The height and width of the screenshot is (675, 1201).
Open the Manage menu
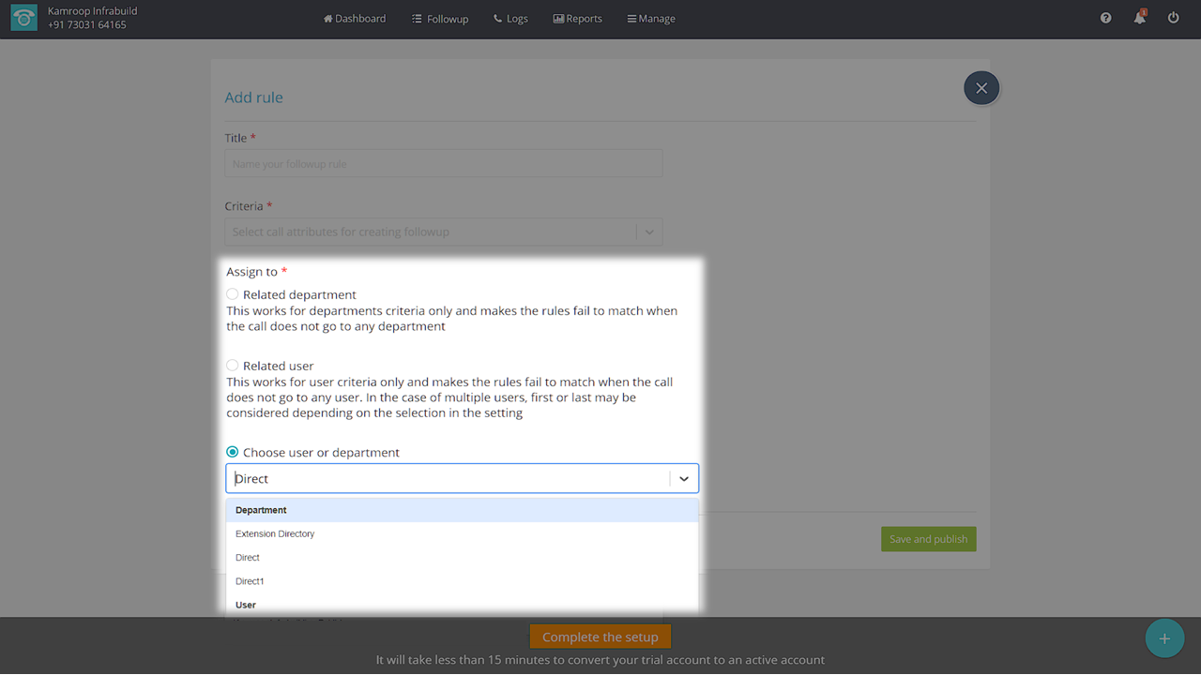(651, 19)
